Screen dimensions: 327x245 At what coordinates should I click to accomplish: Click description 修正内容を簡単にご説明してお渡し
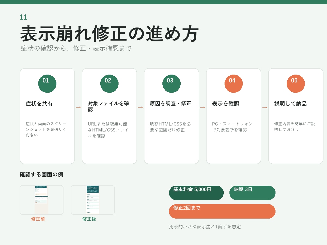(x=295, y=127)
